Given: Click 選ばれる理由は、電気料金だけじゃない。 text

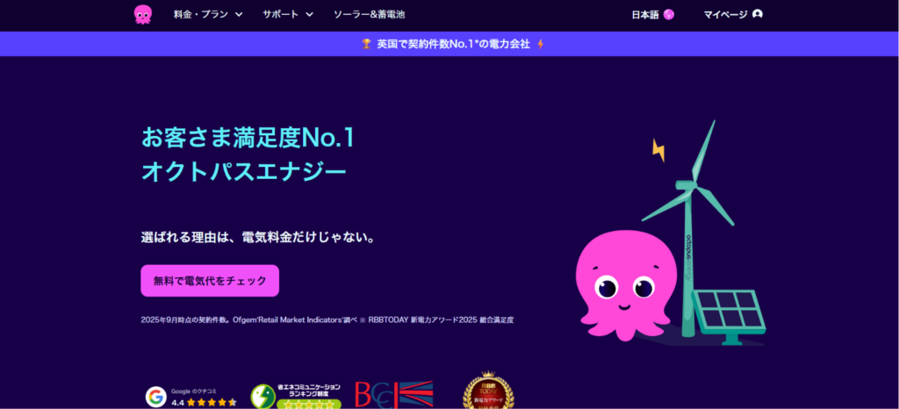Looking at the screenshot, I should [259, 237].
